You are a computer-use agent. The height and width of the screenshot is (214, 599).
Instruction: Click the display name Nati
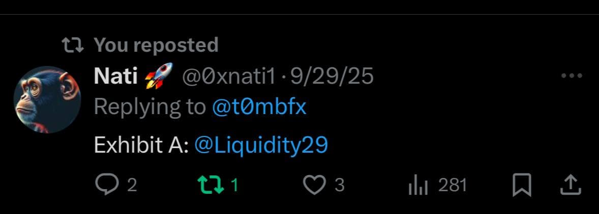(x=116, y=77)
